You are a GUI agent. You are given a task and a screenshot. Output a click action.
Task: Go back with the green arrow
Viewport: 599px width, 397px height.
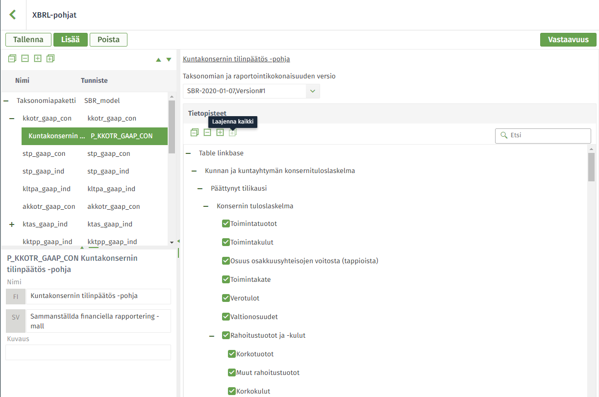[13, 15]
